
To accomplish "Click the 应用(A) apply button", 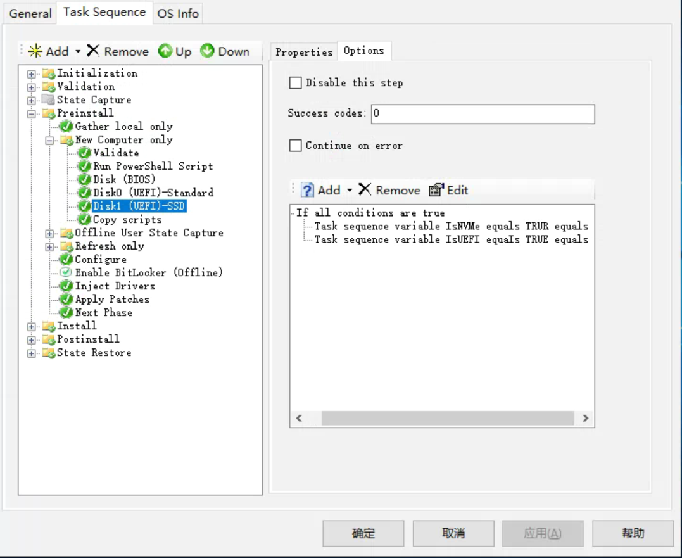I will tap(543, 533).
